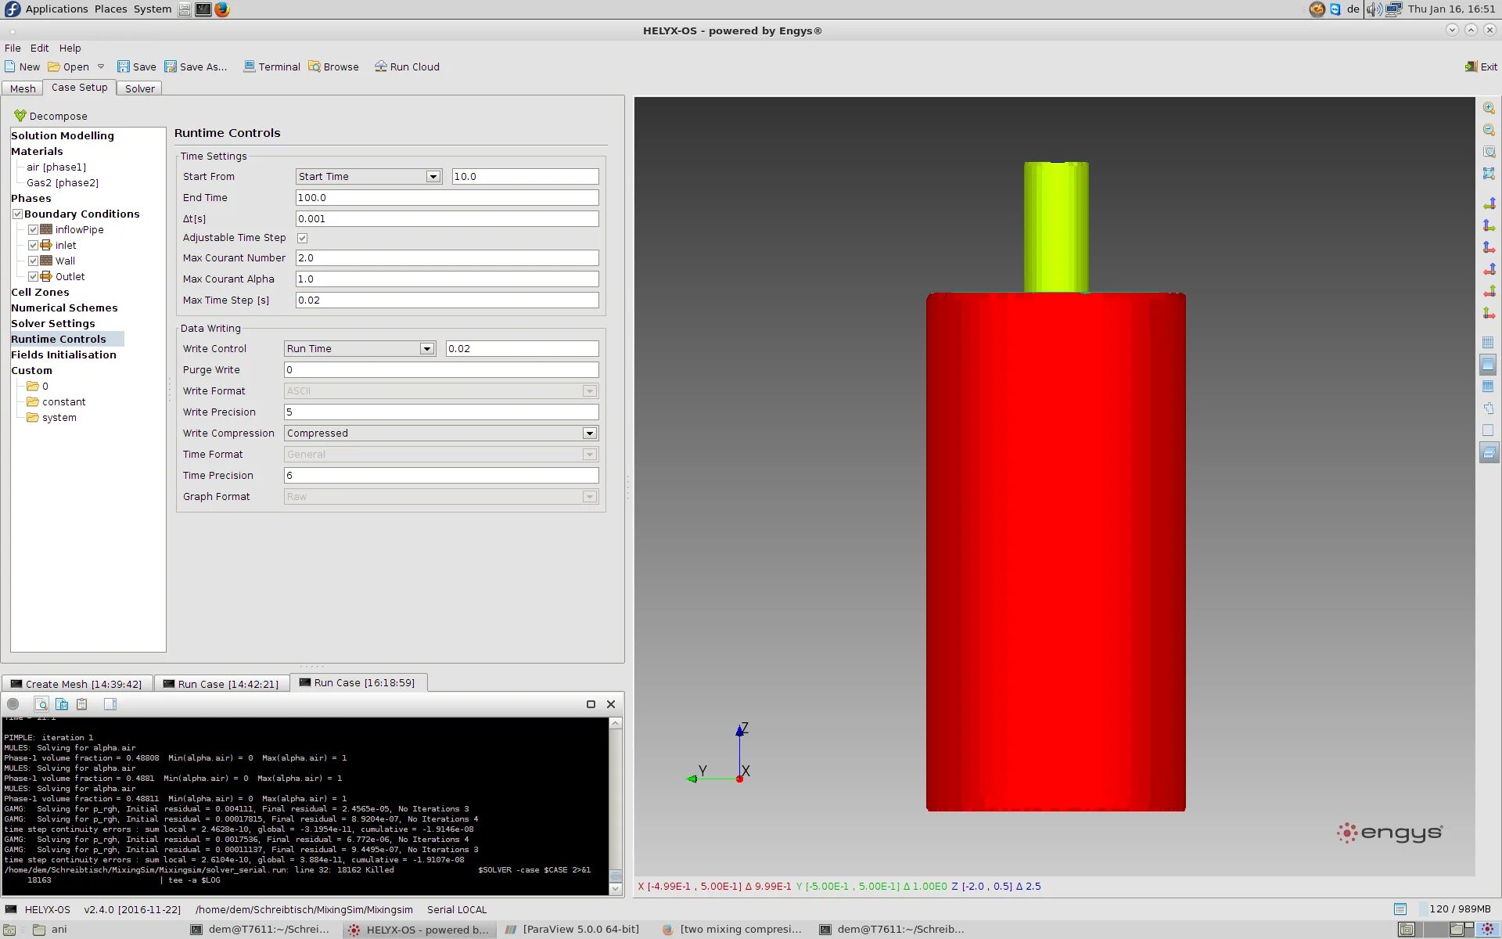Select Fields Initialisation in the tree
1502x939 pixels.
click(63, 354)
